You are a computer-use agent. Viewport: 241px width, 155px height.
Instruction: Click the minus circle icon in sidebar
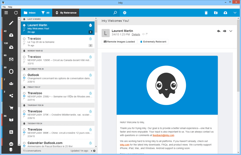[x=11, y=144]
